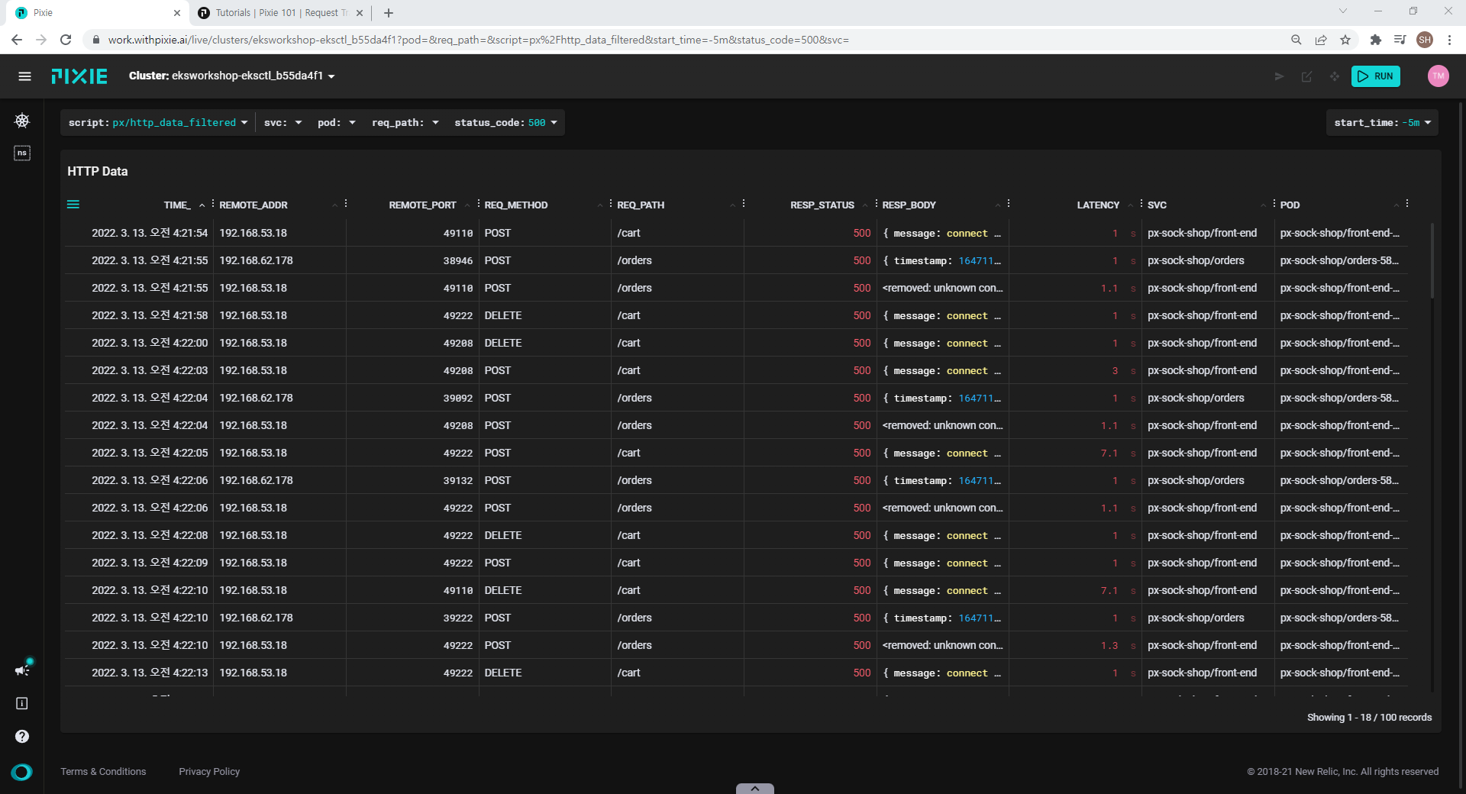Expand the svc filter dropdown
1466x794 pixels.
pyautogui.click(x=283, y=123)
